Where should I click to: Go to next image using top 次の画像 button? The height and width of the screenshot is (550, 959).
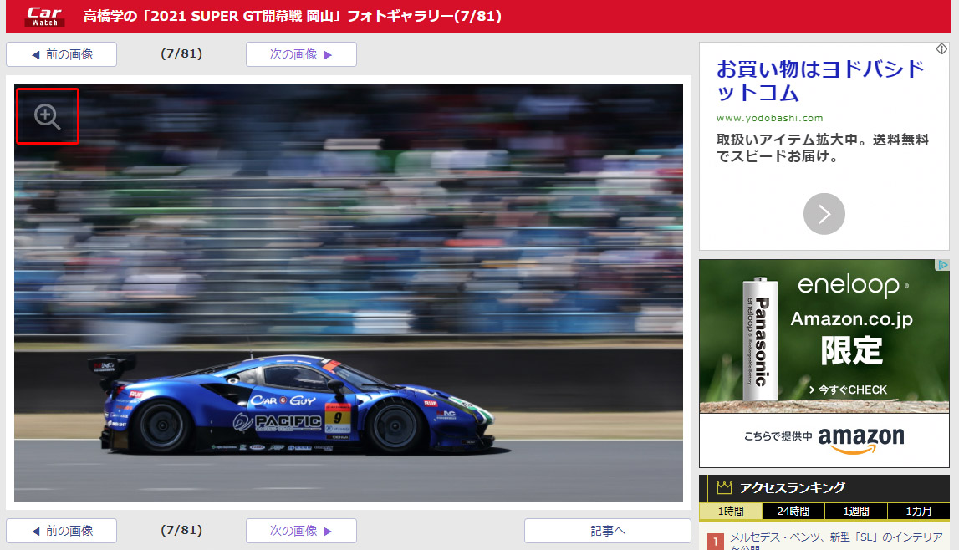(x=301, y=54)
